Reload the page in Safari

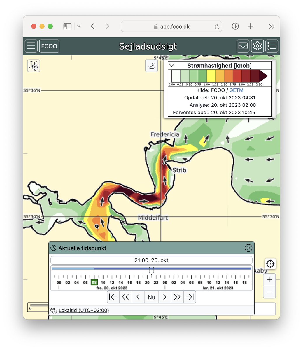(217, 27)
